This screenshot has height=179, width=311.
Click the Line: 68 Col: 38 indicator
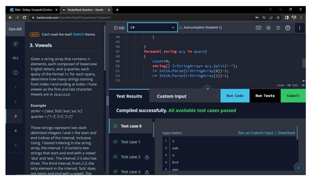(291, 85)
